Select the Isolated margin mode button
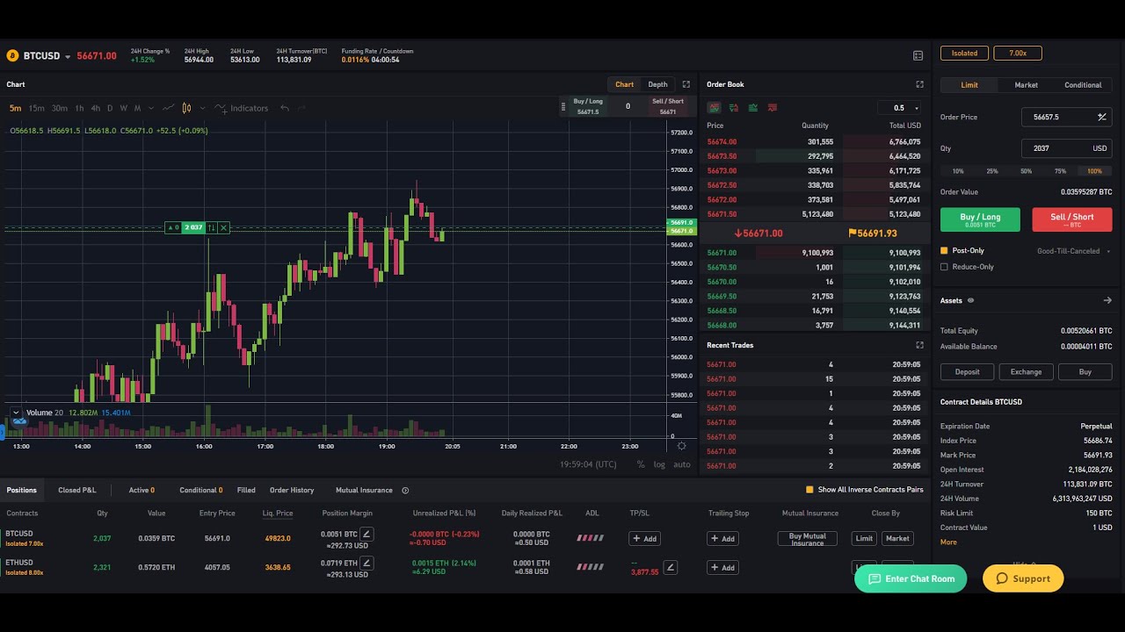Screen dimensions: 1125x632 964,54
